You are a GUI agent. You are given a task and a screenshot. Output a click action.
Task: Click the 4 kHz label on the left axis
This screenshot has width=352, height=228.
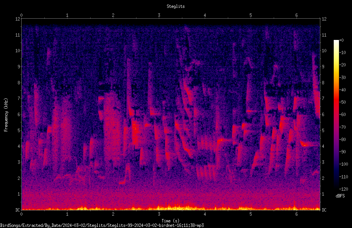point(19,146)
